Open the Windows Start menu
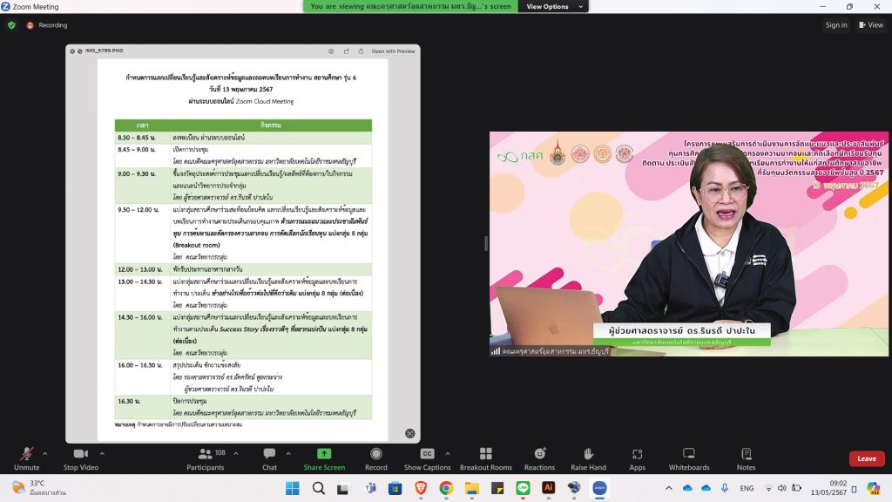Viewport: 892px width, 502px height. [293, 488]
